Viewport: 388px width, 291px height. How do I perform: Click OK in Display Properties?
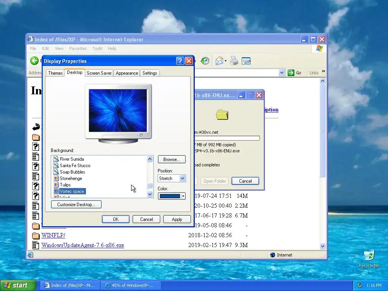(x=116, y=219)
